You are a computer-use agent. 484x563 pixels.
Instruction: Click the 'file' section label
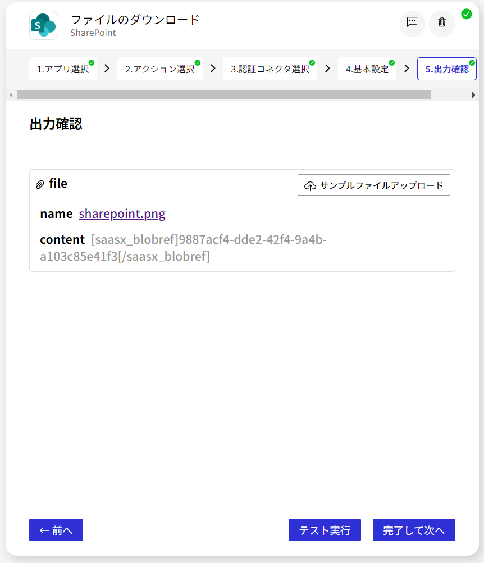click(x=58, y=184)
